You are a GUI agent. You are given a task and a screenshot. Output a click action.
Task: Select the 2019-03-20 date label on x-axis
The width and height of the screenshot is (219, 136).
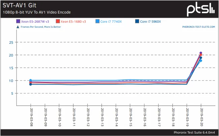coord(201,116)
